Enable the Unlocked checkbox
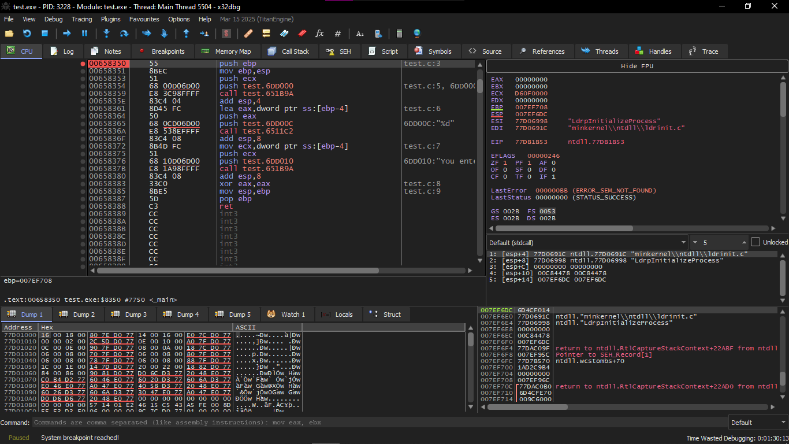The image size is (789, 444). pos(755,242)
